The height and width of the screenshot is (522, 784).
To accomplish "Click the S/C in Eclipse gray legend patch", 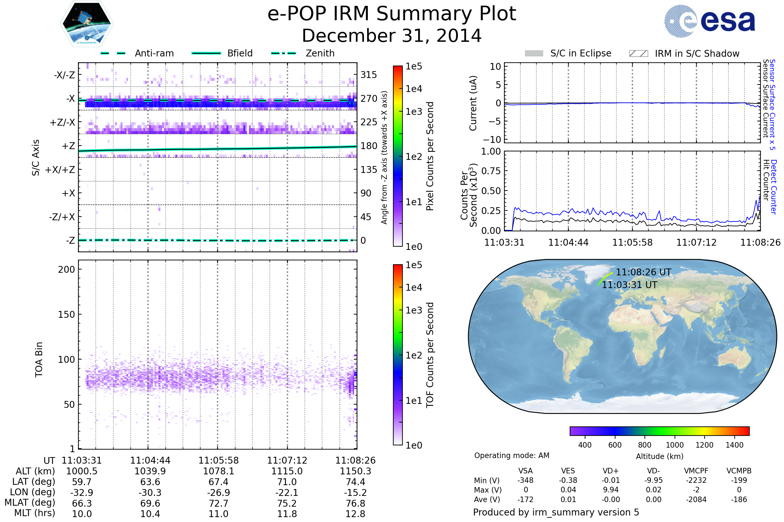I will pyautogui.click(x=534, y=54).
